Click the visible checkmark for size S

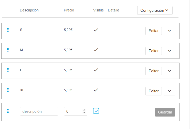tap(96, 30)
